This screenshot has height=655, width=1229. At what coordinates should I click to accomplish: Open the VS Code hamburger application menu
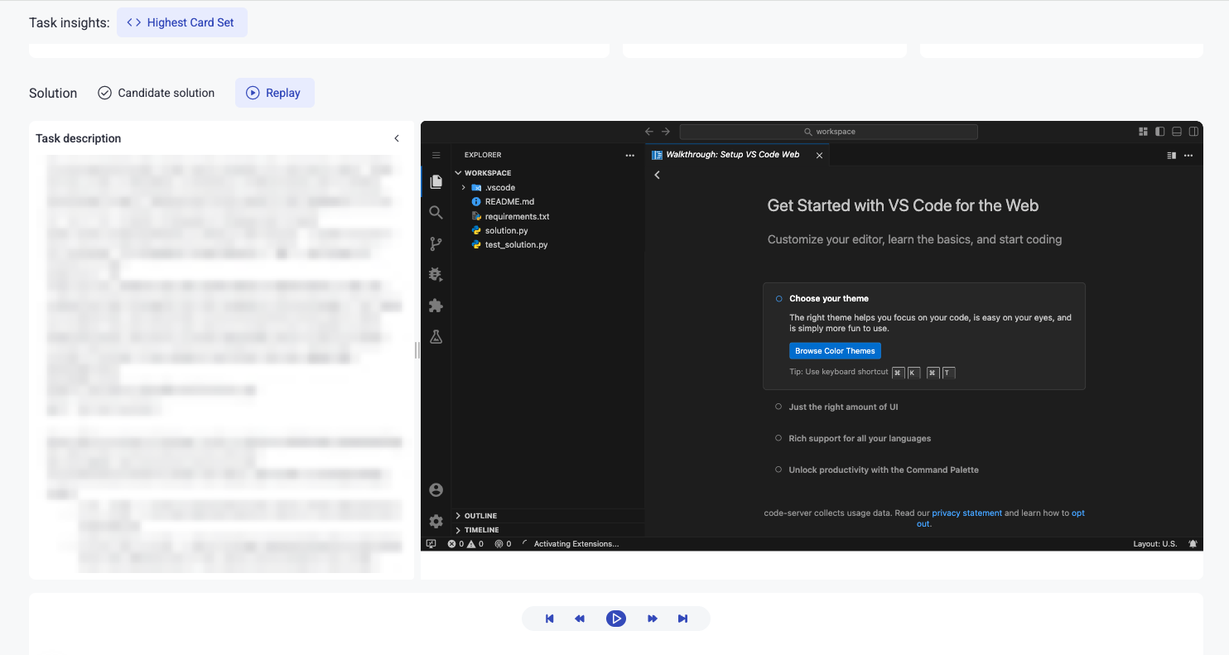coord(436,155)
